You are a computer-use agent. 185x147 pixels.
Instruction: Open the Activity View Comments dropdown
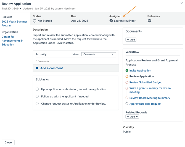pyautogui.click(x=99, y=55)
